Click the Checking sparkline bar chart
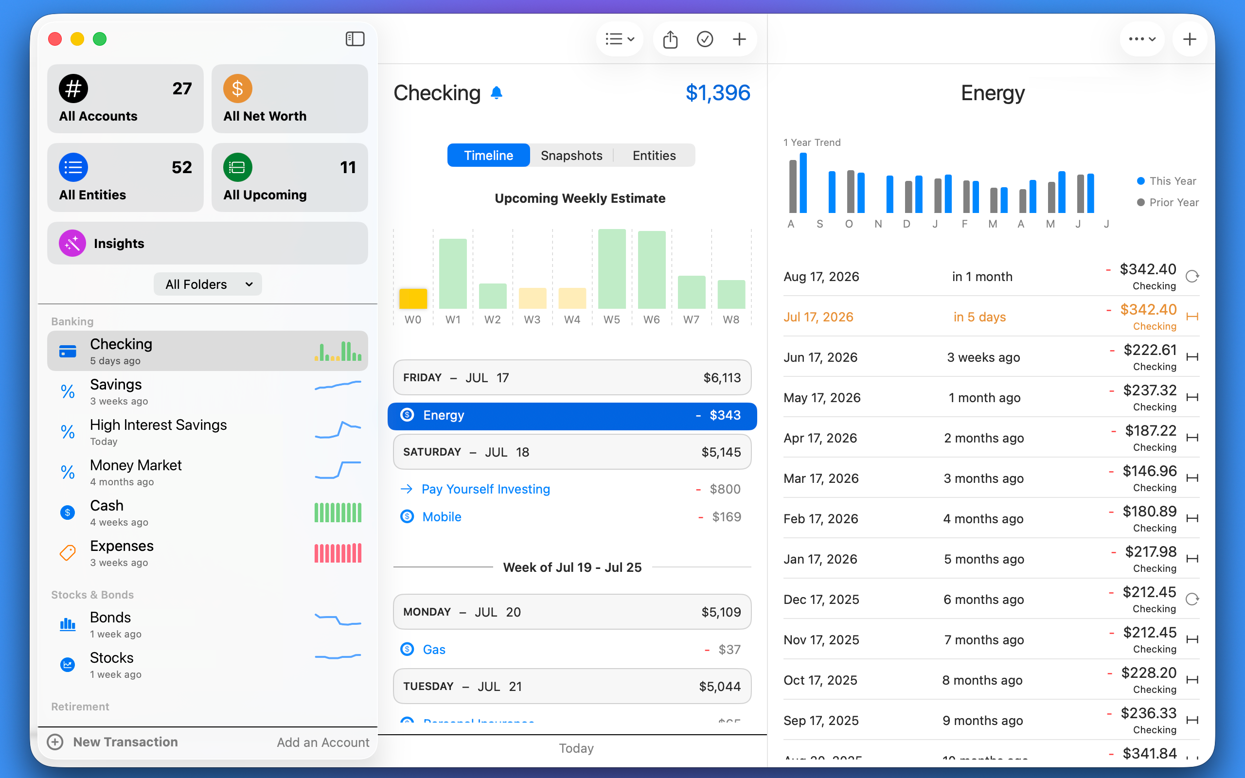Viewport: 1245px width, 778px height. pos(338,351)
